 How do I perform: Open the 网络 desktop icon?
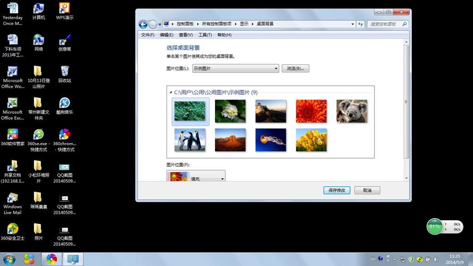tap(39, 43)
